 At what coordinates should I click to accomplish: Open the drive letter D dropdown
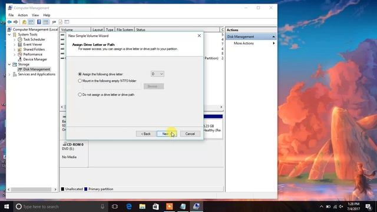coord(157,74)
